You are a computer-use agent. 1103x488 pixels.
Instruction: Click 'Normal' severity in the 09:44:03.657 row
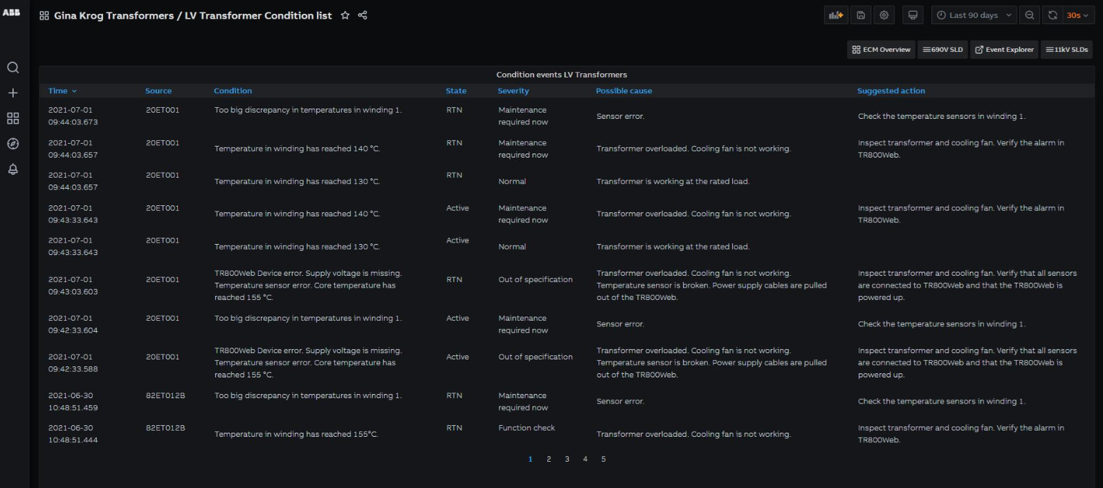(x=512, y=181)
